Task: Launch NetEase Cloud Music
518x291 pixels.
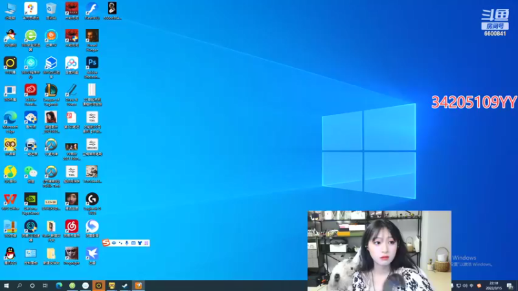Action: [71, 229]
